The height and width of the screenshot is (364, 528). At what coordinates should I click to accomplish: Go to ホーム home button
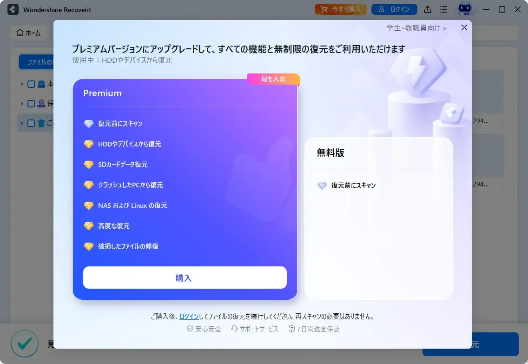tap(29, 33)
